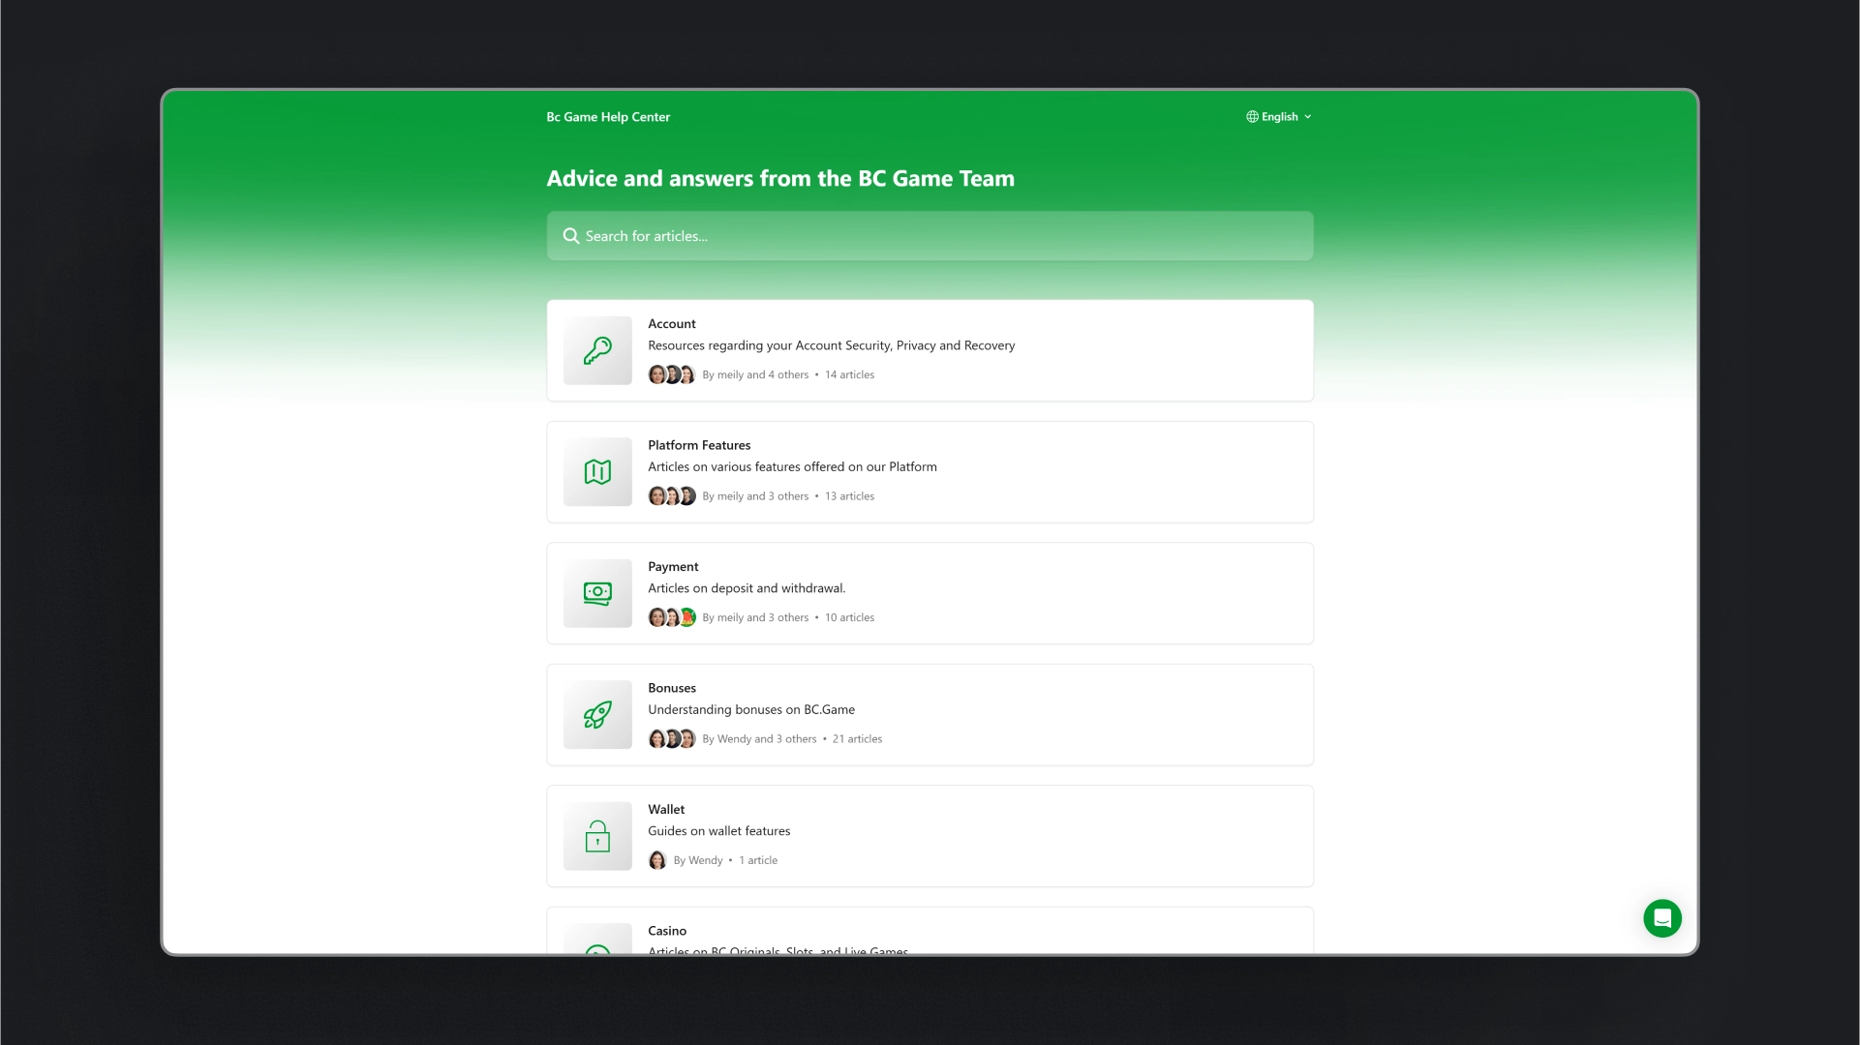This screenshot has height=1045, width=1860.
Task: Click '21 articles' count on Bonuses
Action: click(857, 739)
